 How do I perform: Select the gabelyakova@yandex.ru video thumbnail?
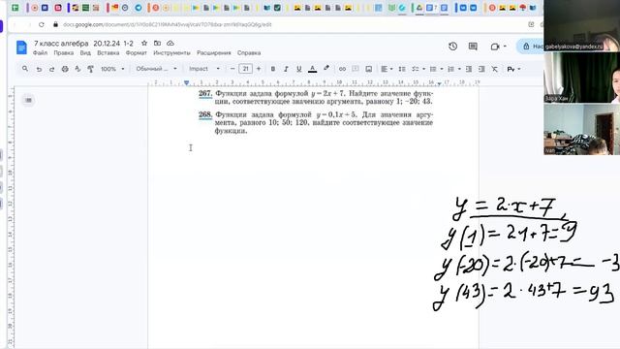pyautogui.click(x=581, y=25)
